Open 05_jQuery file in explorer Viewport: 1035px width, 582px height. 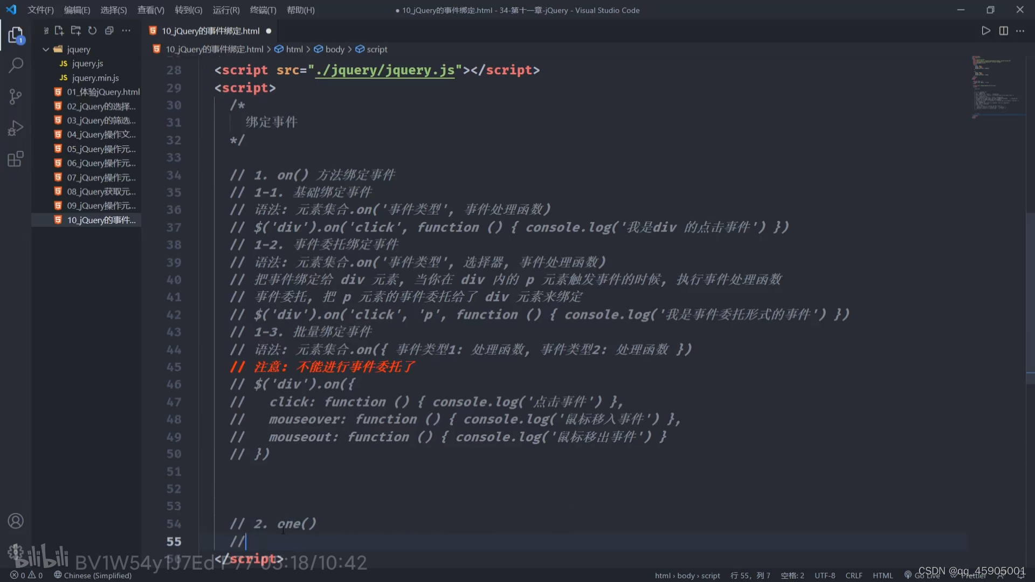coord(101,149)
